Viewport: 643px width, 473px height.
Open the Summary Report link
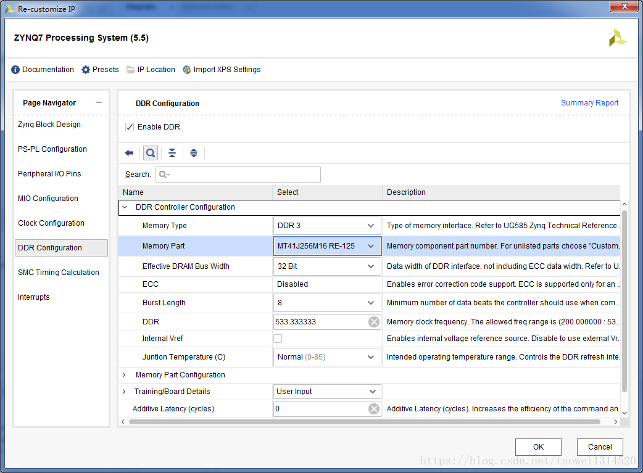(589, 103)
